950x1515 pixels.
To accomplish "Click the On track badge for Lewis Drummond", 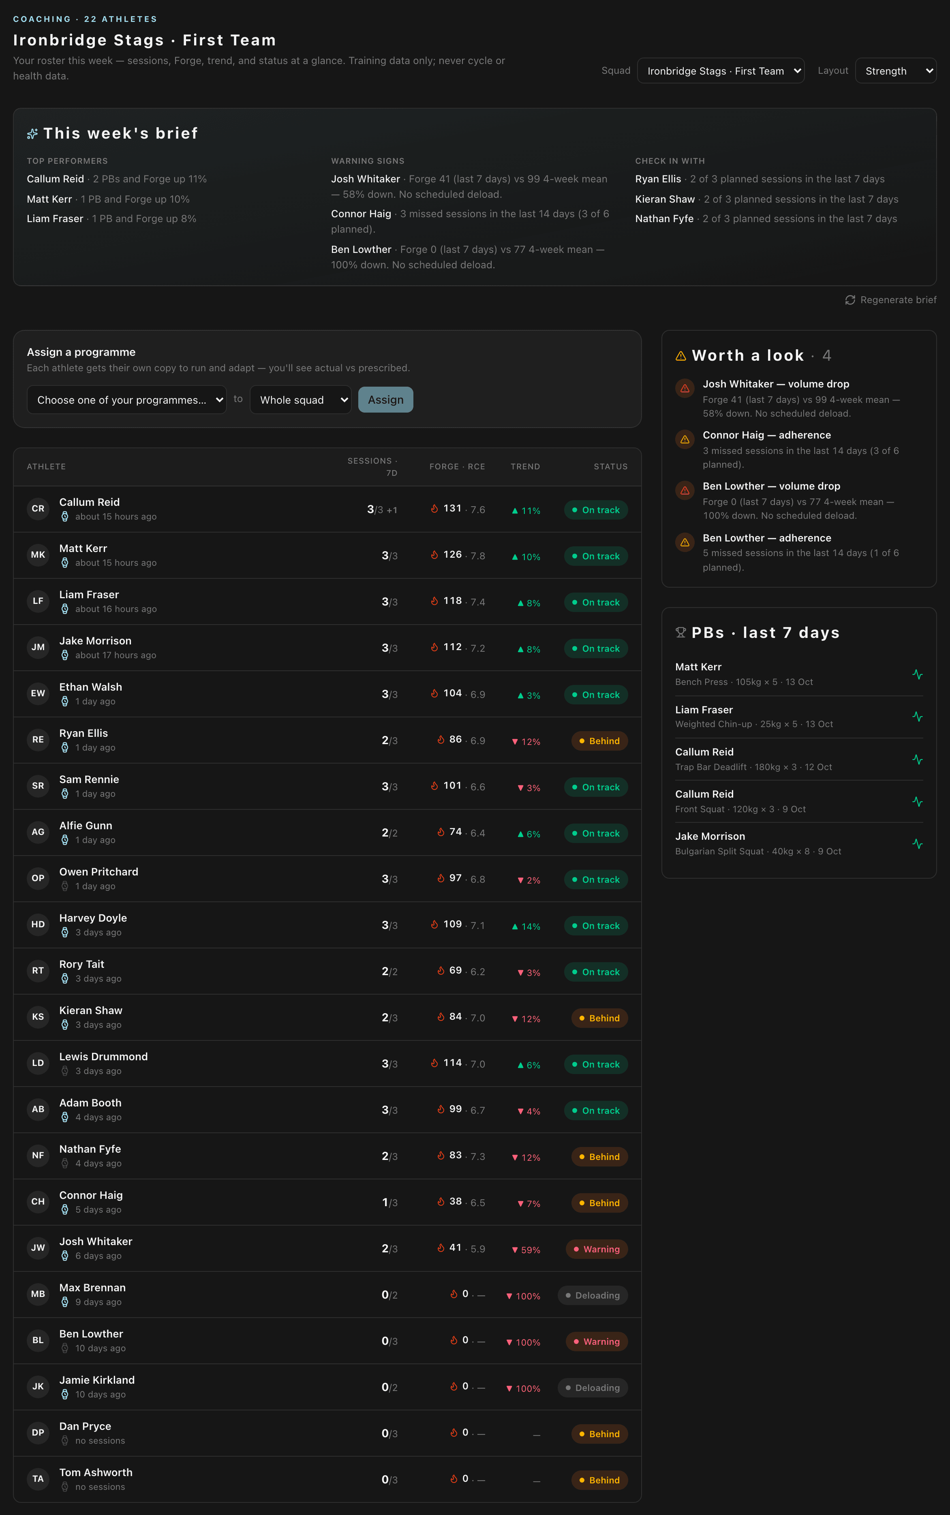I will click(x=596, y=1064).
